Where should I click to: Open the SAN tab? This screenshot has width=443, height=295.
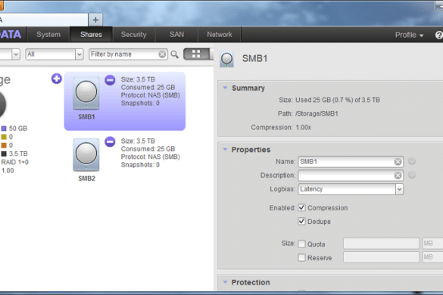(176, 35)
